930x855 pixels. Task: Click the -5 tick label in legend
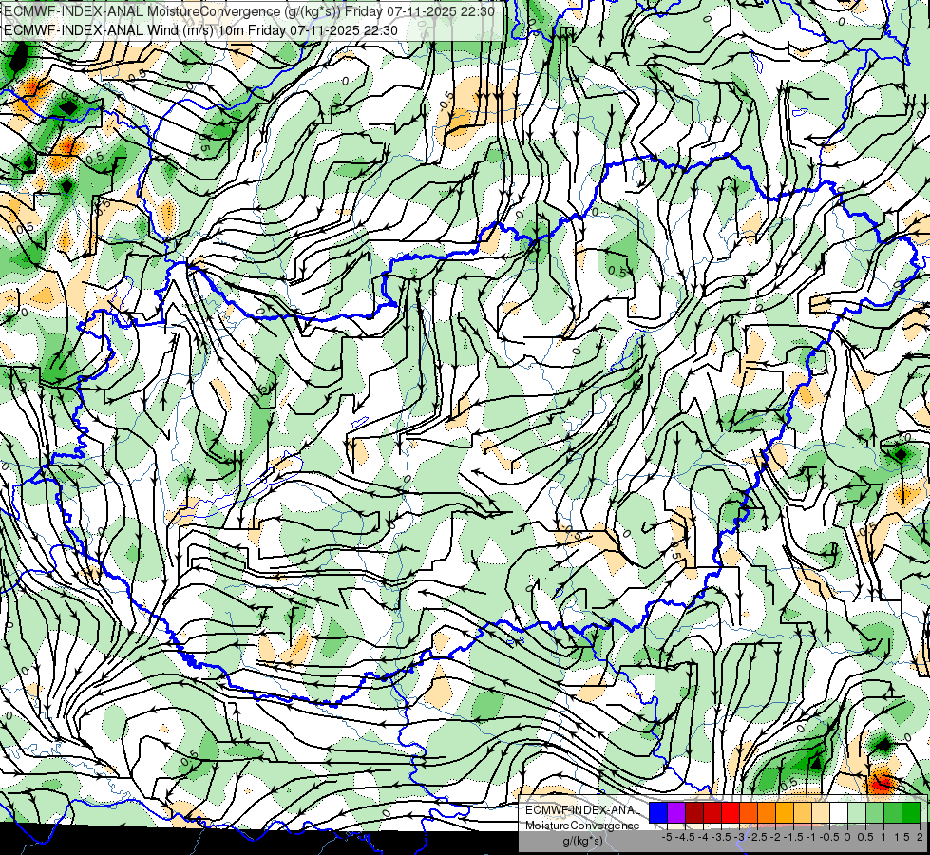click(667, 837)
